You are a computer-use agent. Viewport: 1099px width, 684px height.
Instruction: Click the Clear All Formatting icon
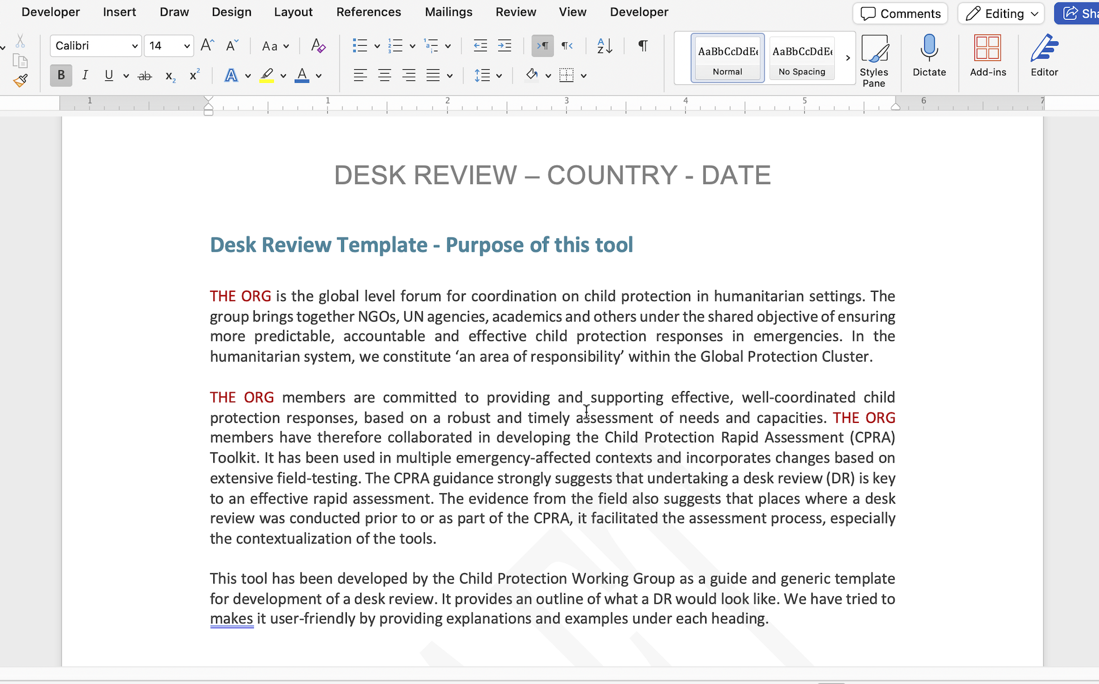point(318,46)
